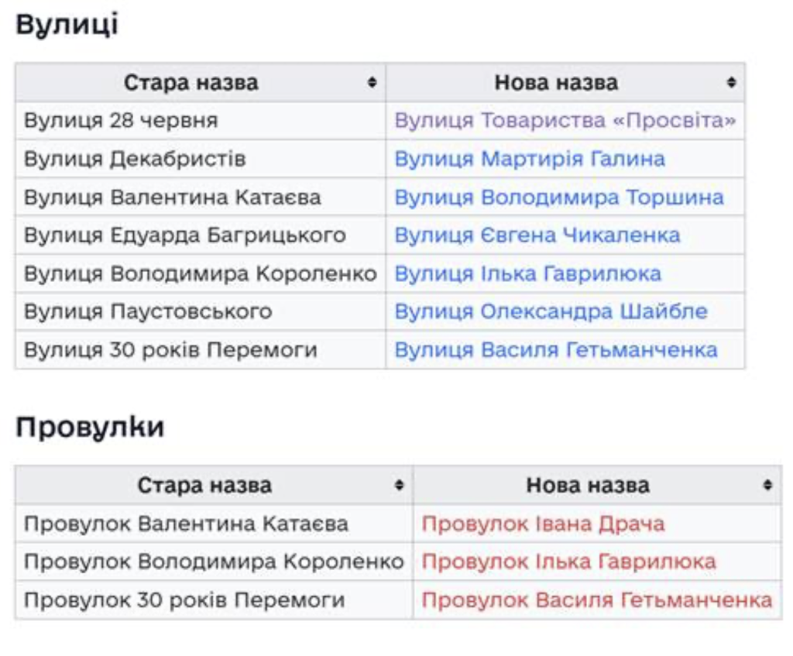Open the Вулиця Василя Гетьманченка link
This screenshot has height=656, width=793.
pyautogui.click(x=556, y=350)
